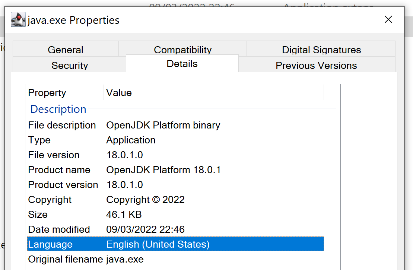This screenshot has width=413, height=270.
Task: Click the Value column header
Action: pos(119,93)
